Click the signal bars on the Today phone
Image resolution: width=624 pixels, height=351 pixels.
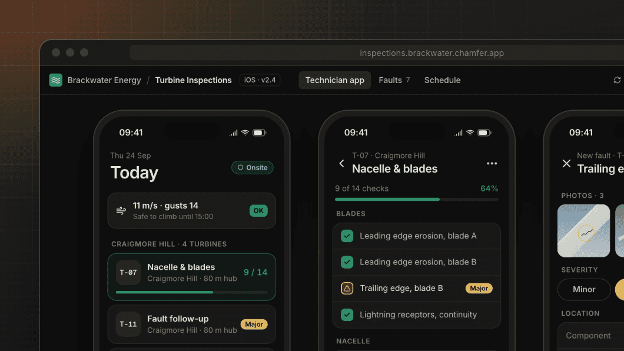tap(234, 133)
